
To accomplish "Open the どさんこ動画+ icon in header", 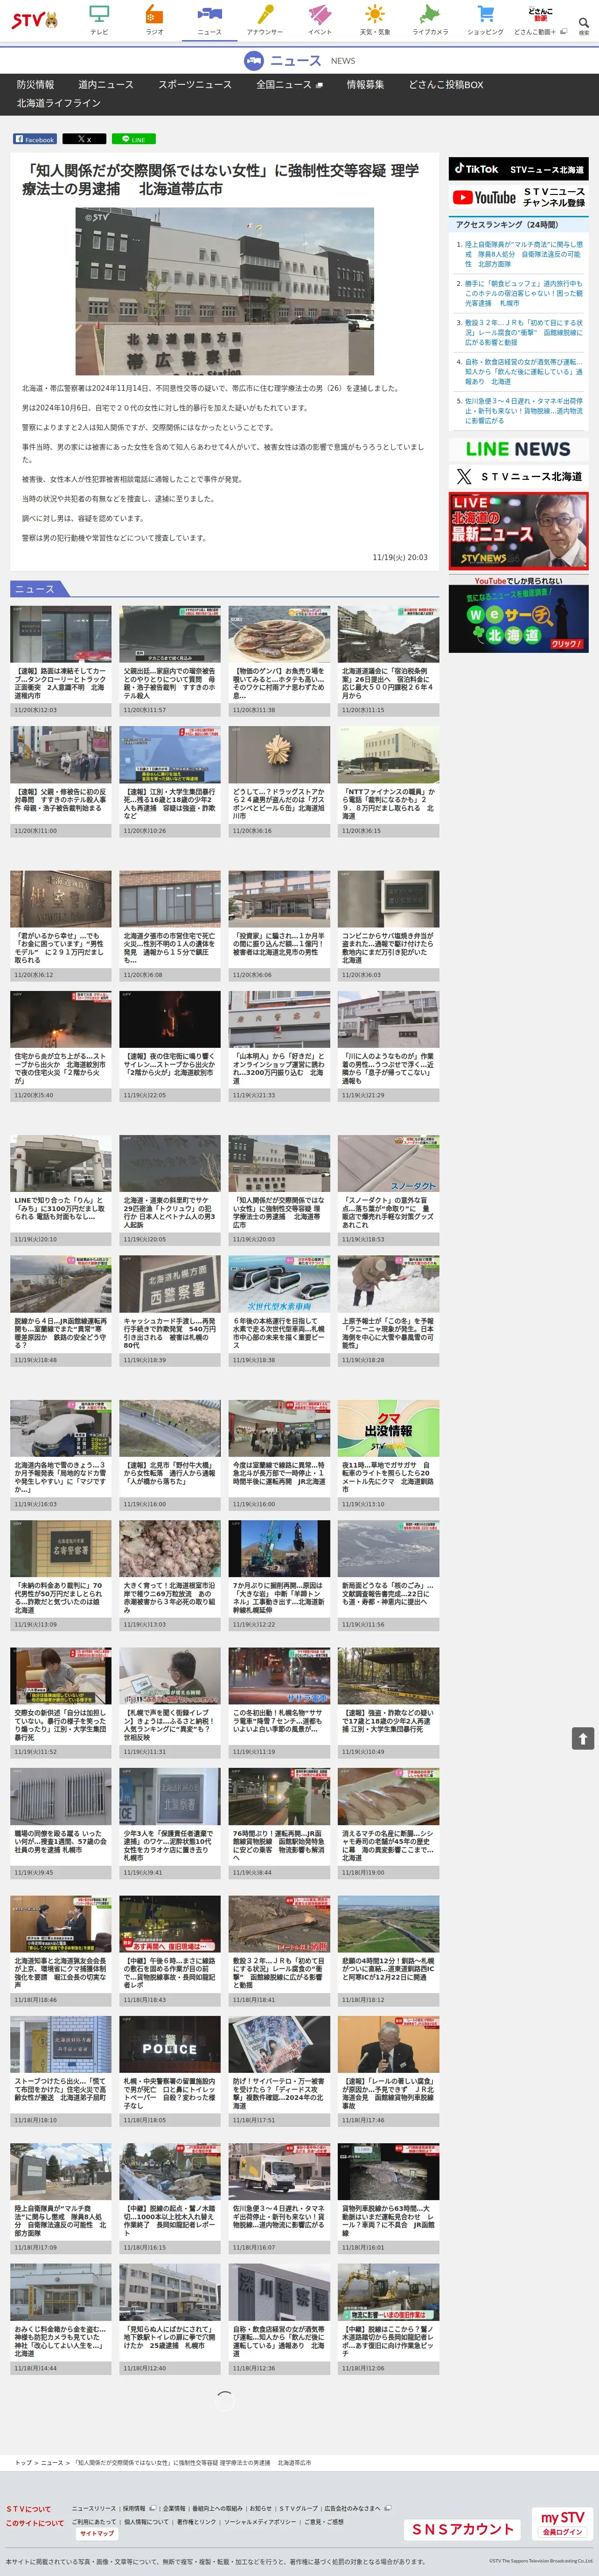I will [x=540, y=20].
